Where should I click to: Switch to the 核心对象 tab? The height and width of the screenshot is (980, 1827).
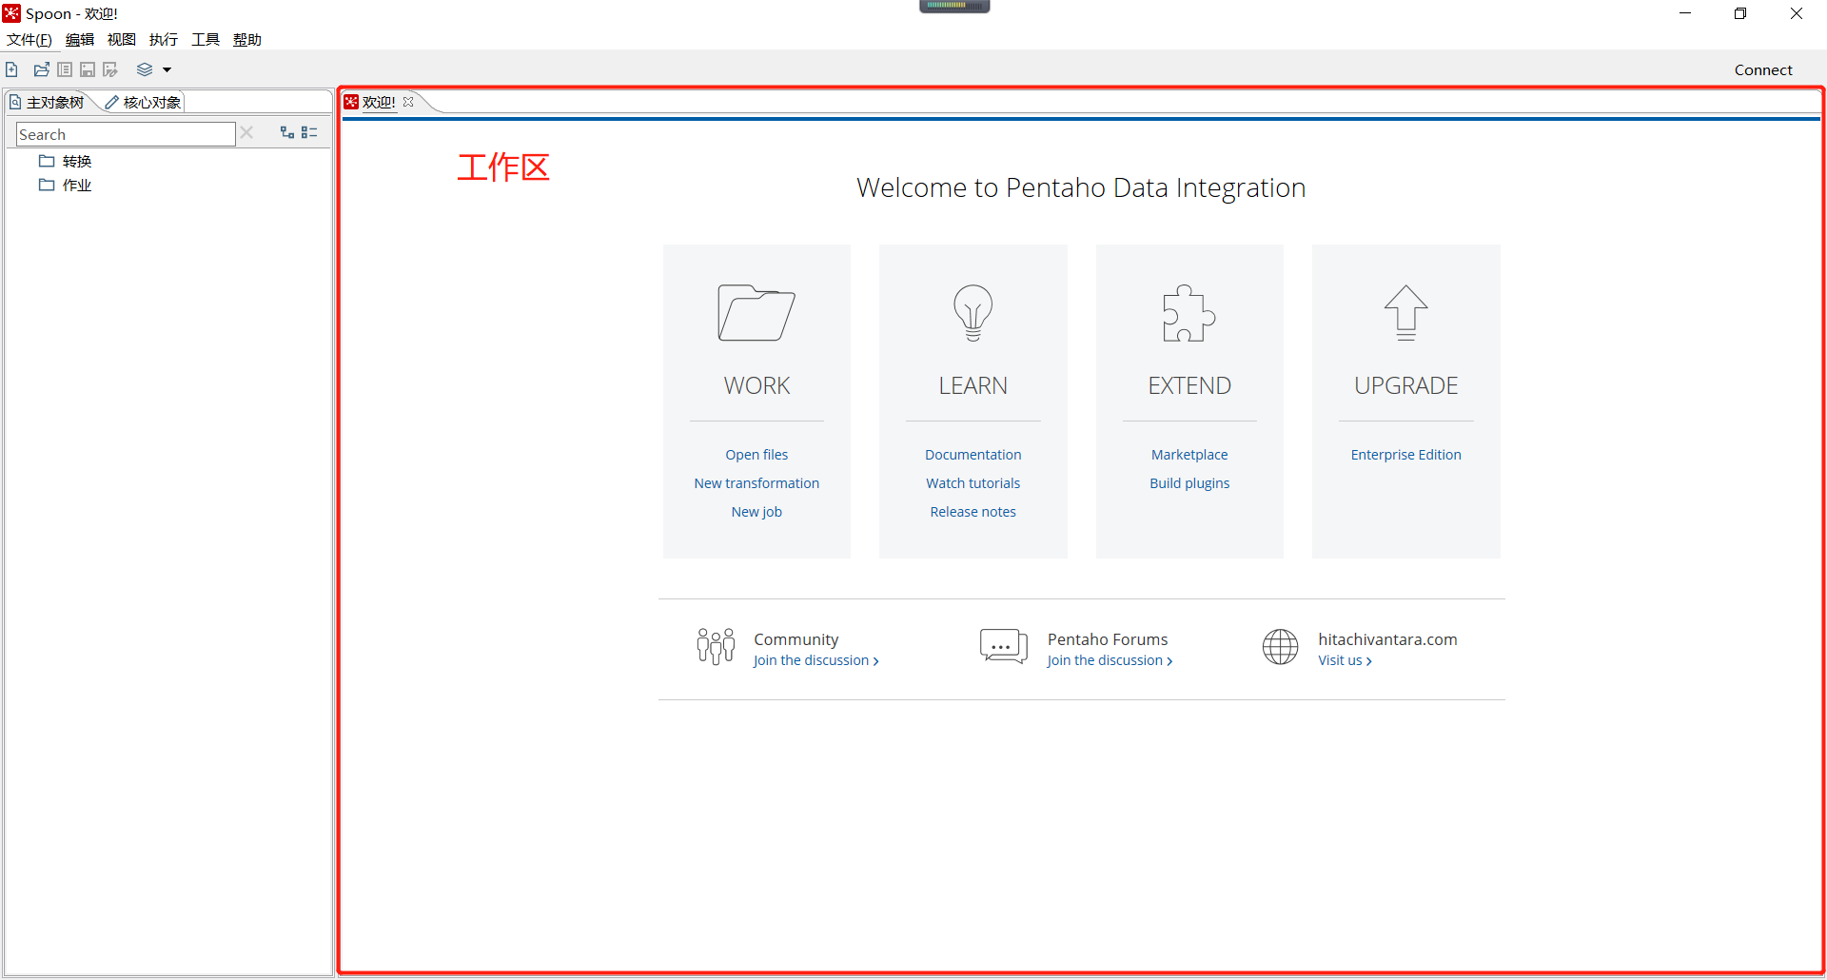[143, 102]
